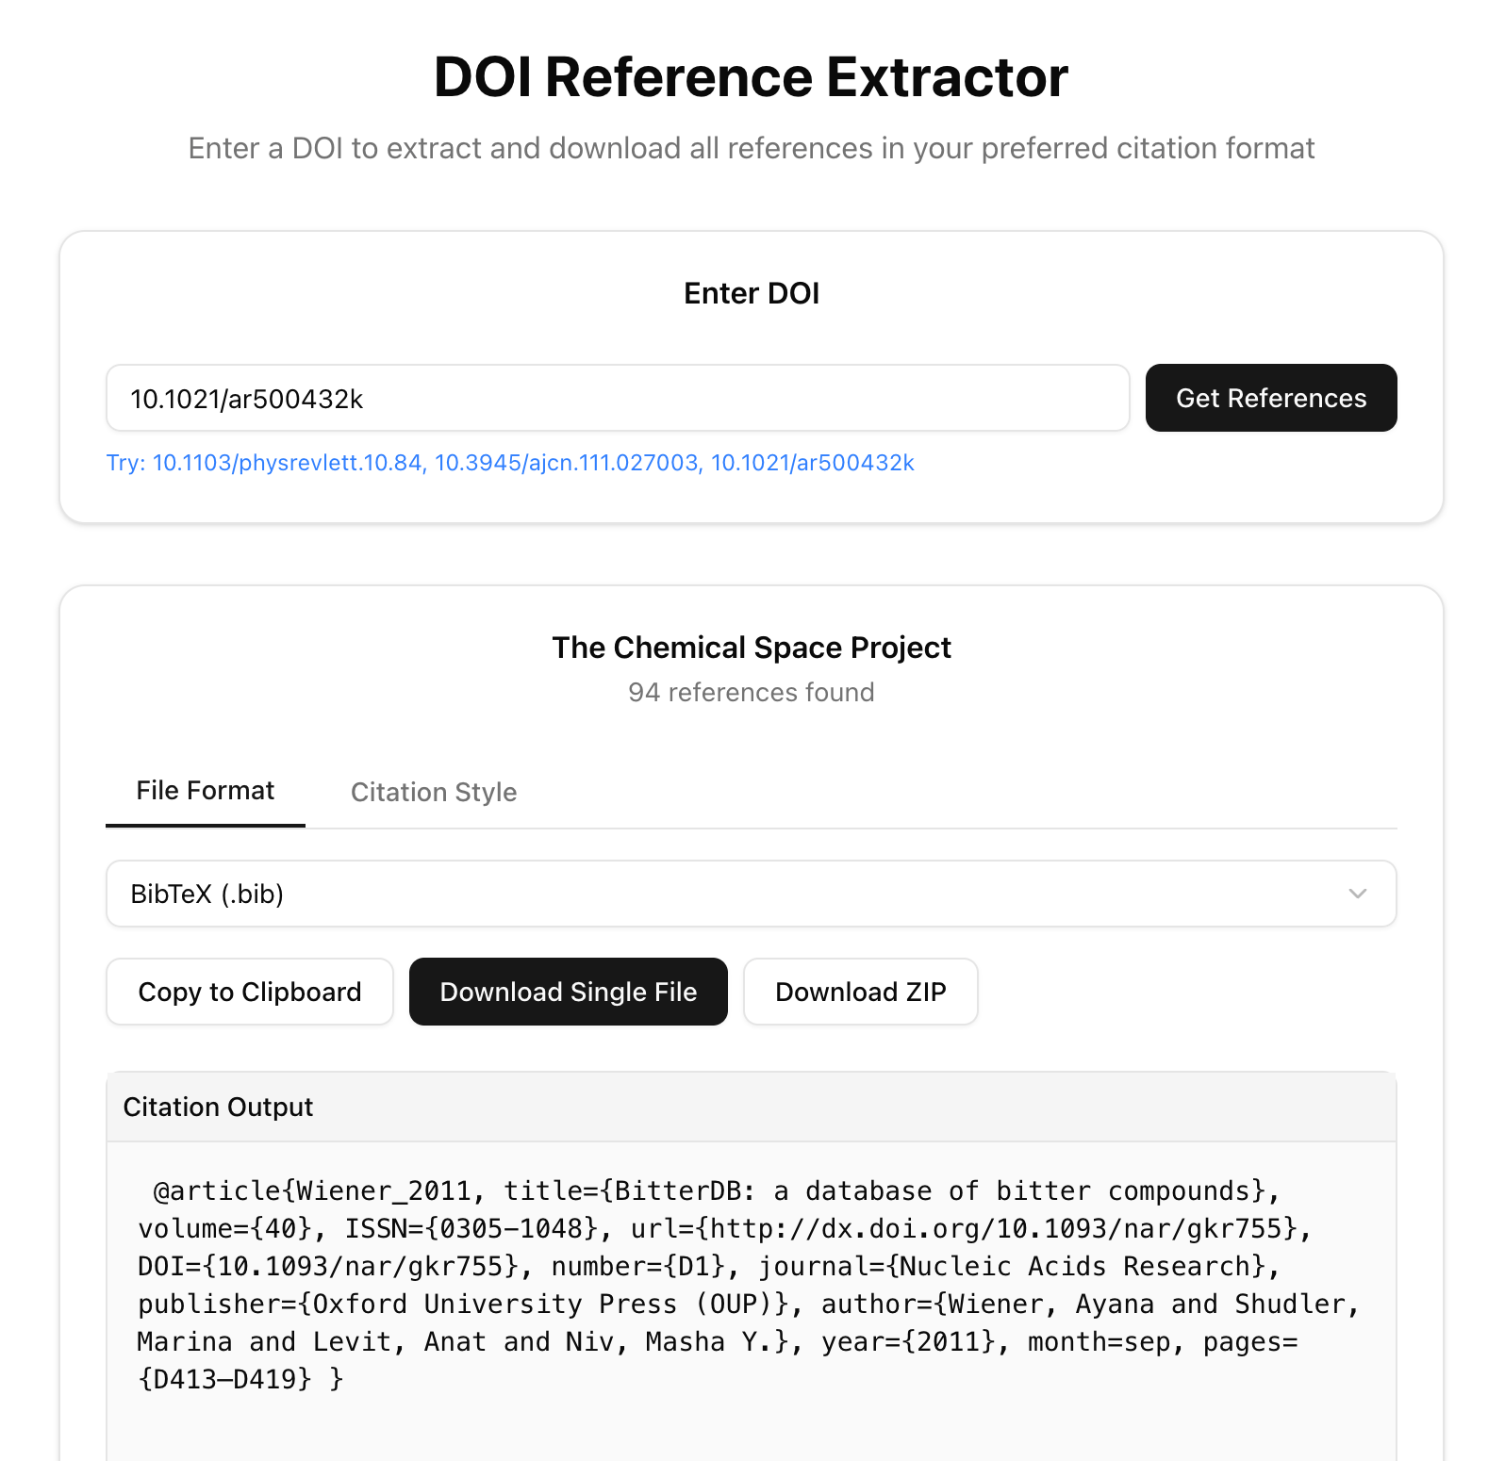Open the BibTeX (.bib) format dropdown
1488x1461 pixels.
pos(751,894)
